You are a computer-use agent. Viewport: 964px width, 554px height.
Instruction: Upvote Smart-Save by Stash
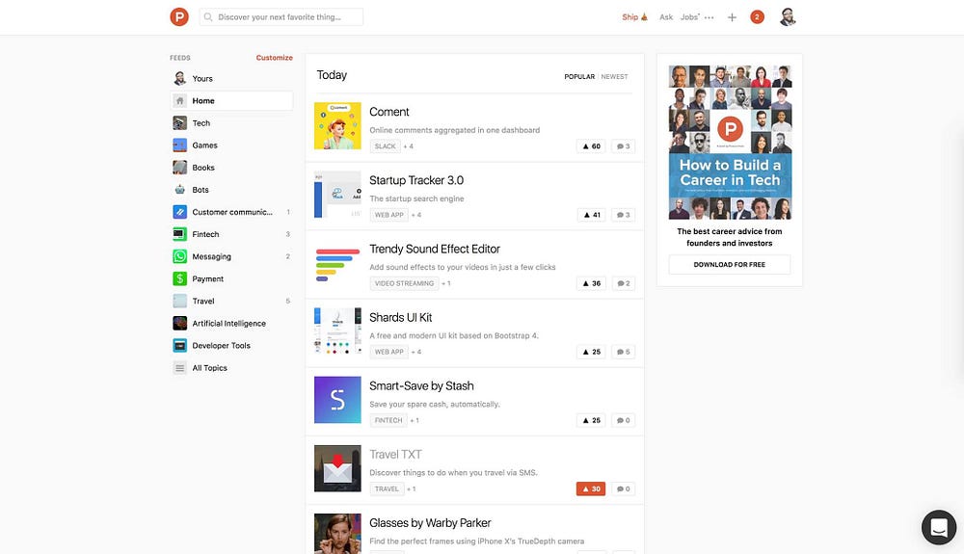(591, 421)
